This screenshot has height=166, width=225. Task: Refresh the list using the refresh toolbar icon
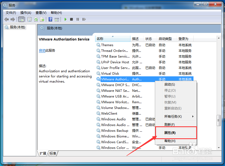click(36, 19)
